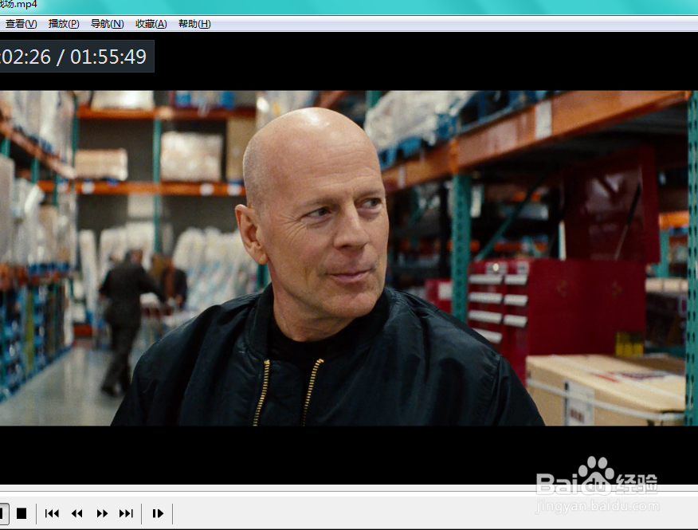Open the 播放(P) menu
The height and width of the screenshot is (530, 698).
64,24
